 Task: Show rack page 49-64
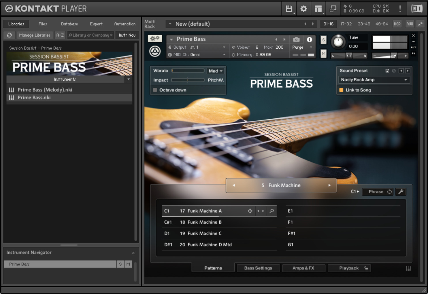click(382, 24)
